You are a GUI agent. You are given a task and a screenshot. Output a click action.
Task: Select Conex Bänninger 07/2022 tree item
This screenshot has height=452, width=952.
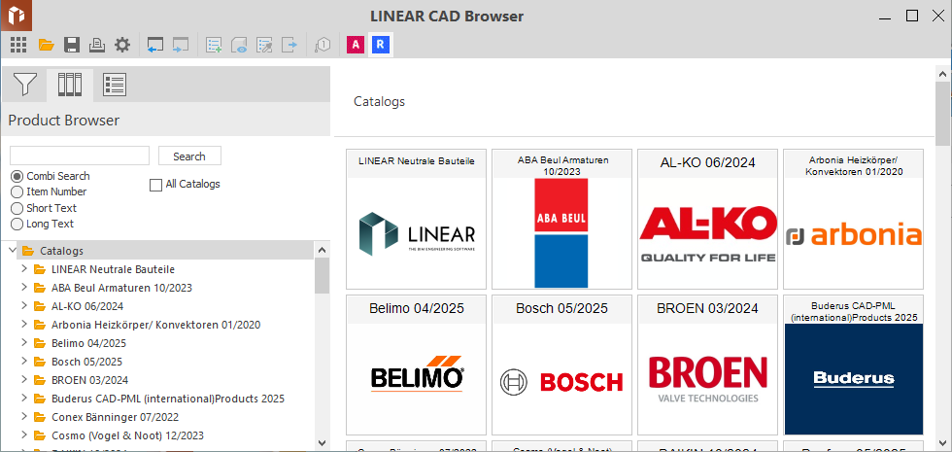[115, 417]
